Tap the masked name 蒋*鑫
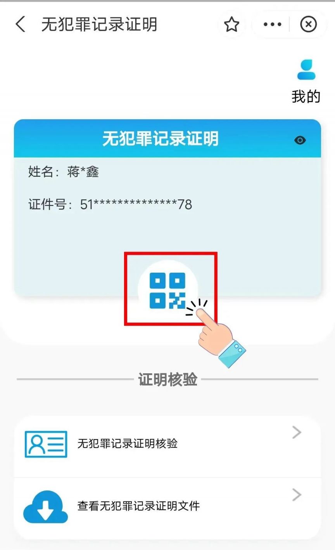335x550 pixels. 83,171
